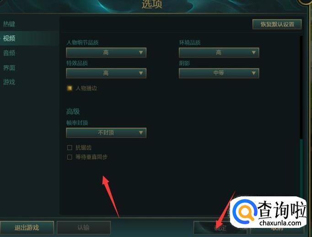
Task: Switch to the 音频 tab
Action: (9, 53)
